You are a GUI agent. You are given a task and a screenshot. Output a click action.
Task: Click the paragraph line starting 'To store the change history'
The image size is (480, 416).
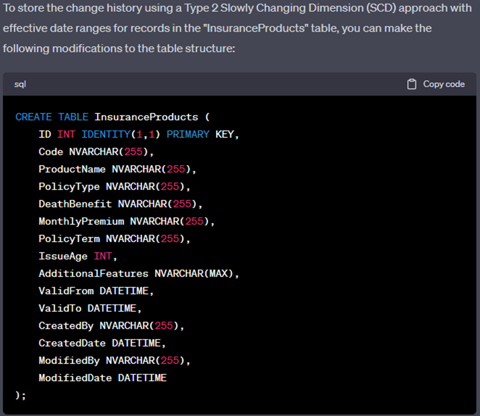tap(237, 8)
